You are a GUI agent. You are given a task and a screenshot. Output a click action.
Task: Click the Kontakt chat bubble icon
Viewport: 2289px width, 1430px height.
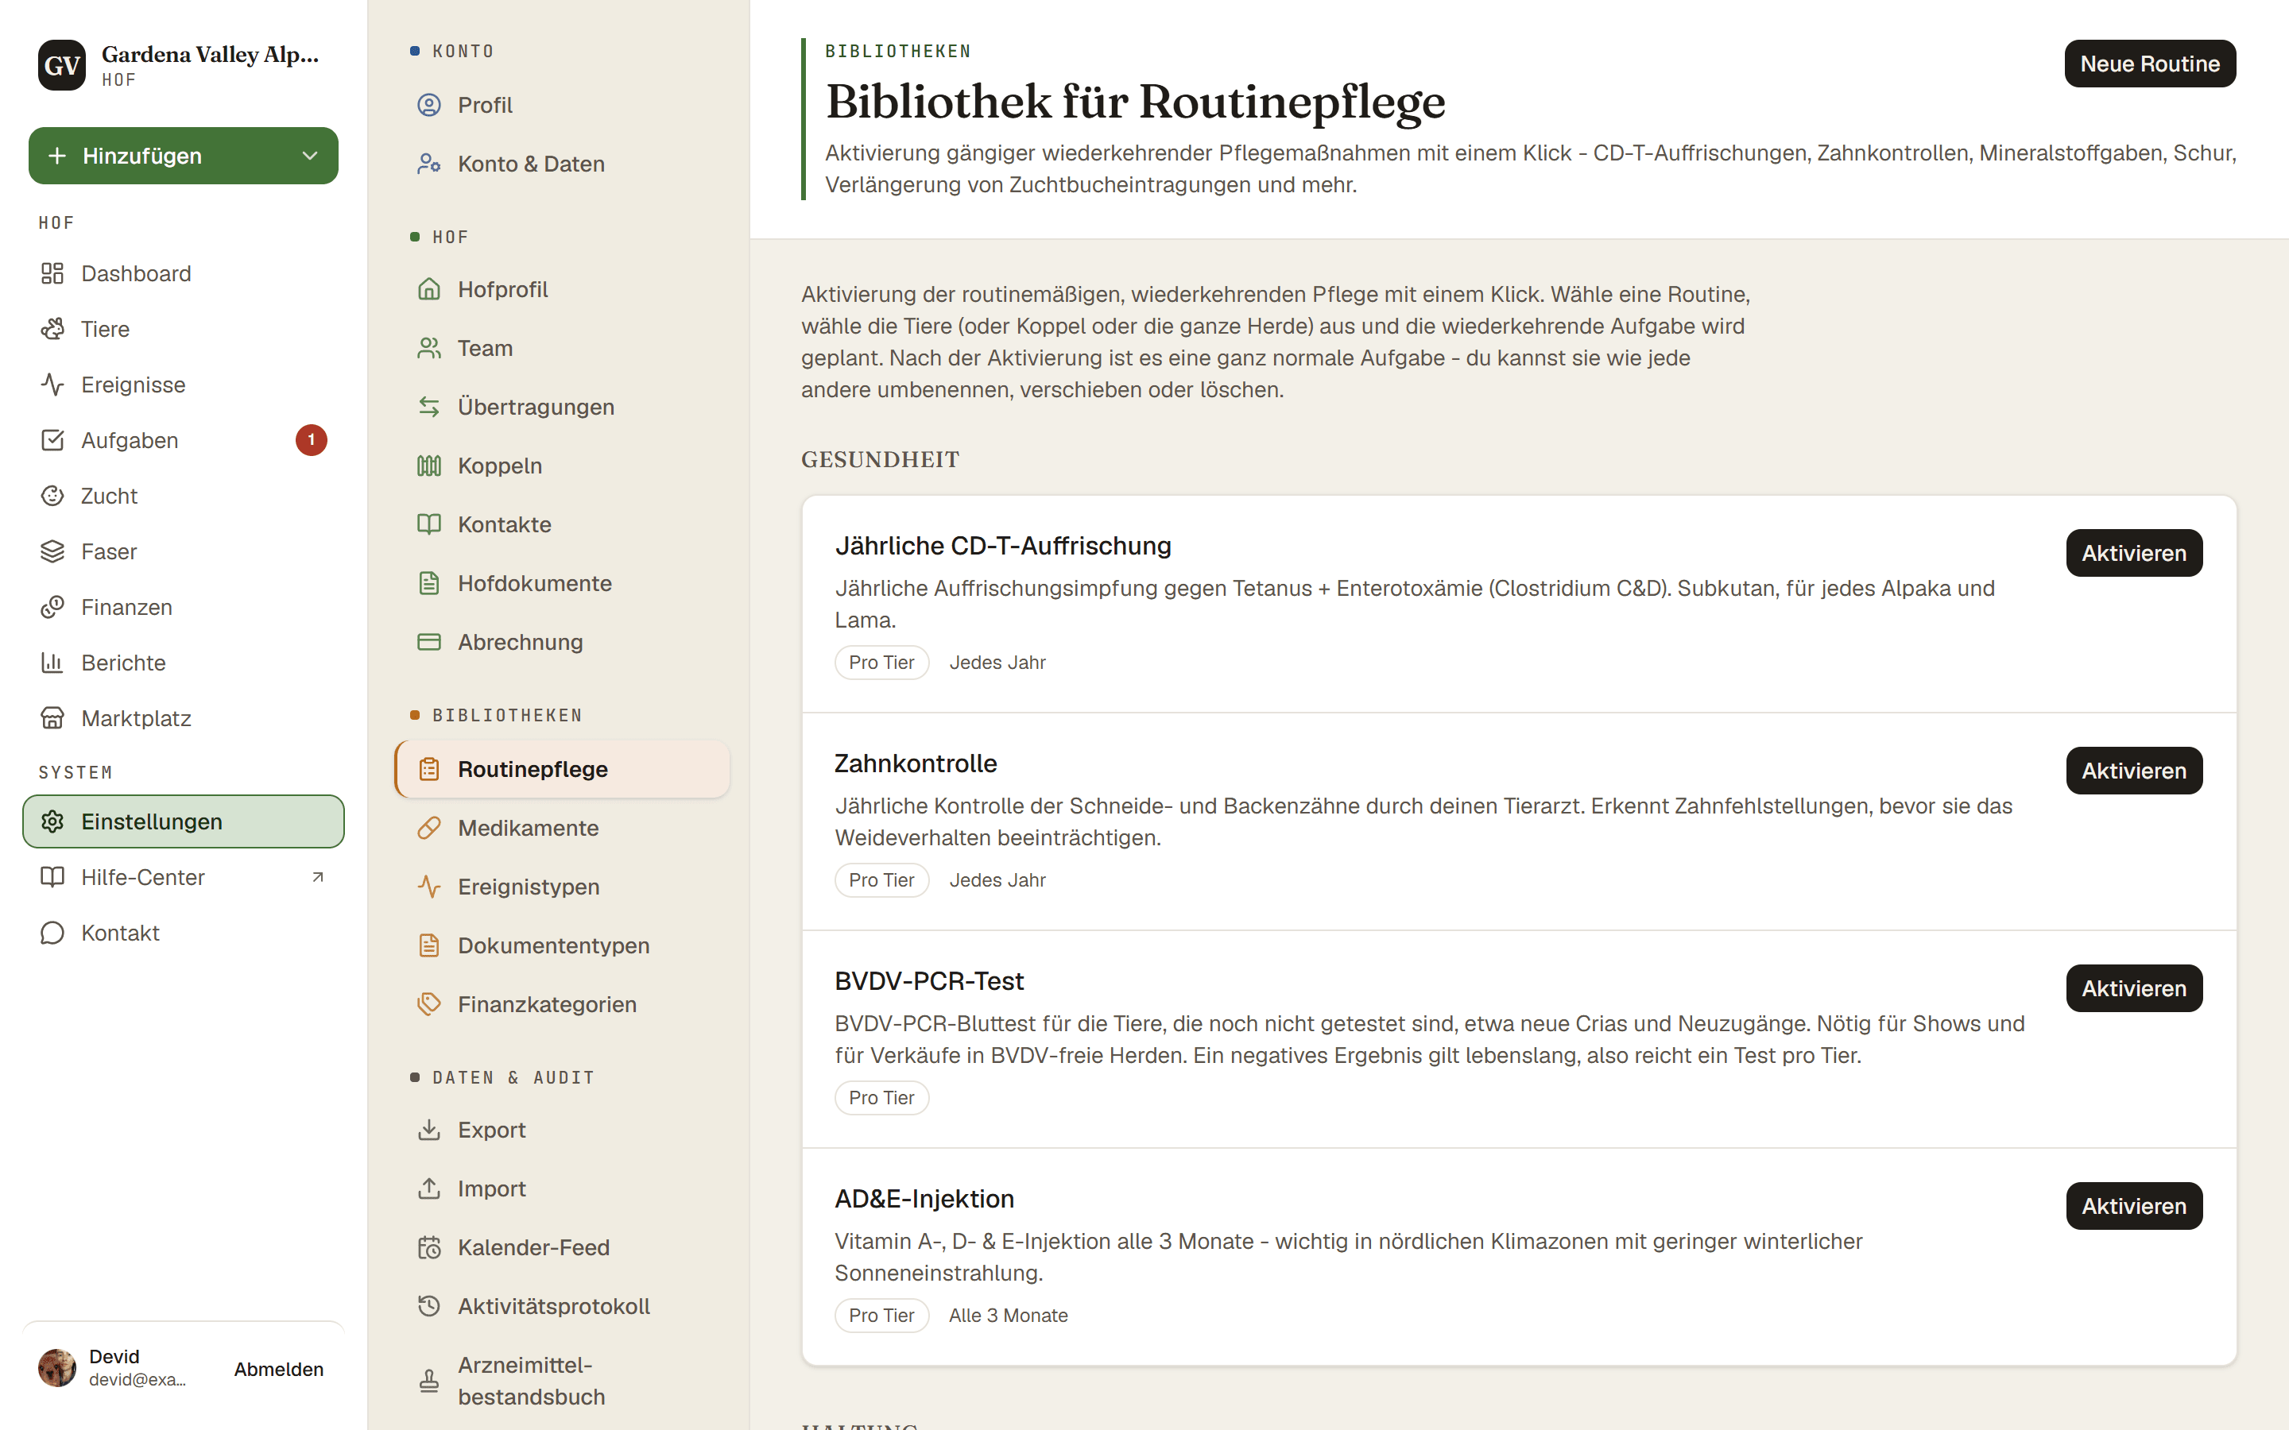52,933
